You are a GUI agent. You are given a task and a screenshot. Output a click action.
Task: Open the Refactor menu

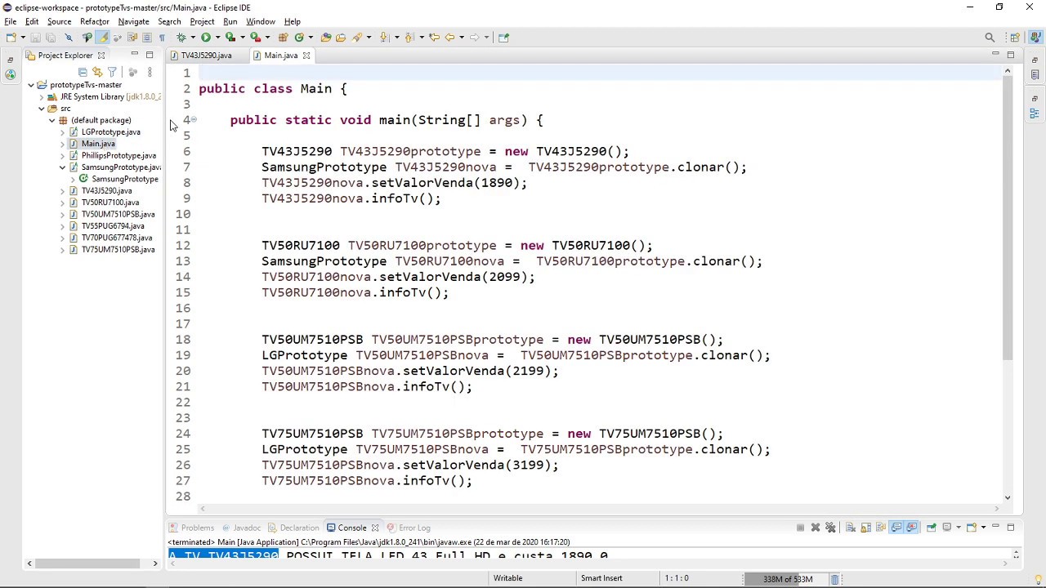coord(95,21)
